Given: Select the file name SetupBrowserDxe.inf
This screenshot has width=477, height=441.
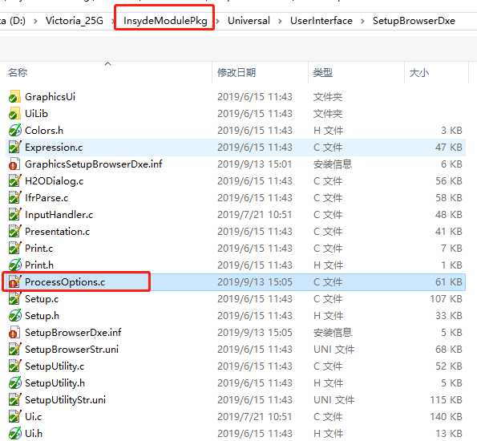Looking at the screenshot, I should [x=73, y=332].
